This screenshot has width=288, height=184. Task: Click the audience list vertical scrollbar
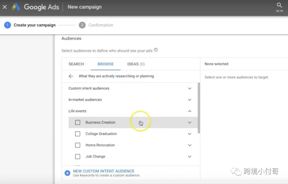point(199,108)
